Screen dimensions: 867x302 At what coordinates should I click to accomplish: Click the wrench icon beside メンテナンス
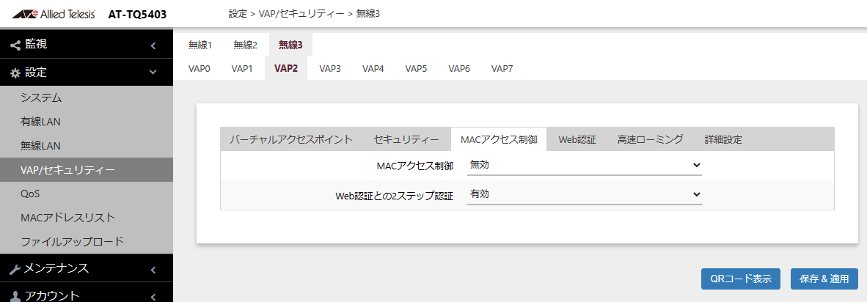tap(15, 269)
